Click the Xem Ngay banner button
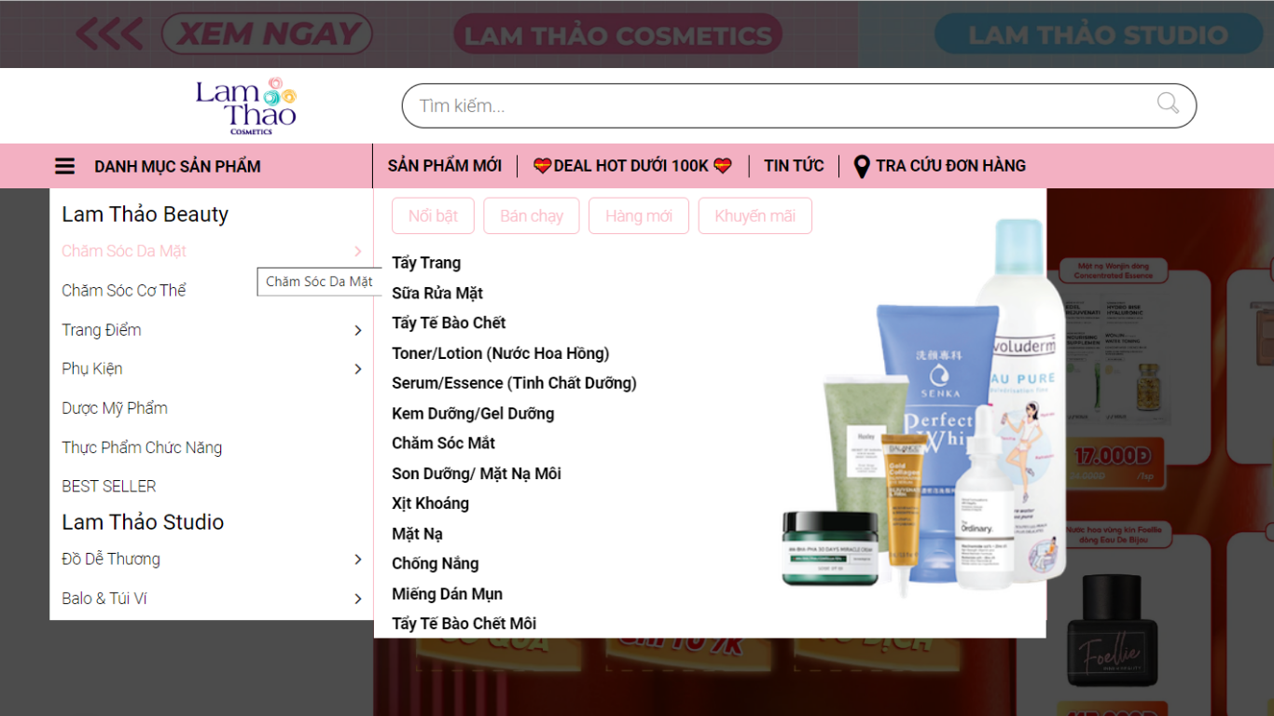The width and height of the screenshot is (1274, 716). (267, 34)
